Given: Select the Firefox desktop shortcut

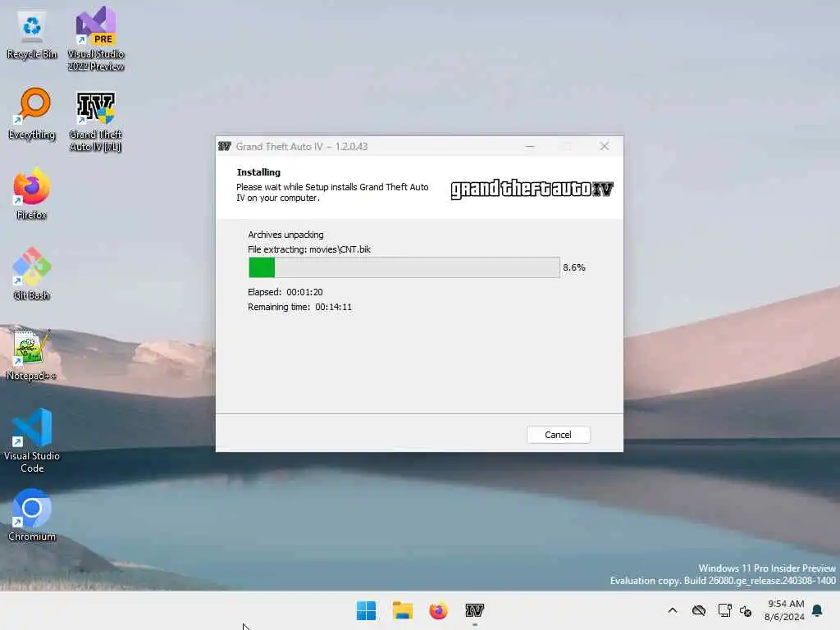Looking at the screenshot, I should click(x=32, y=194).
